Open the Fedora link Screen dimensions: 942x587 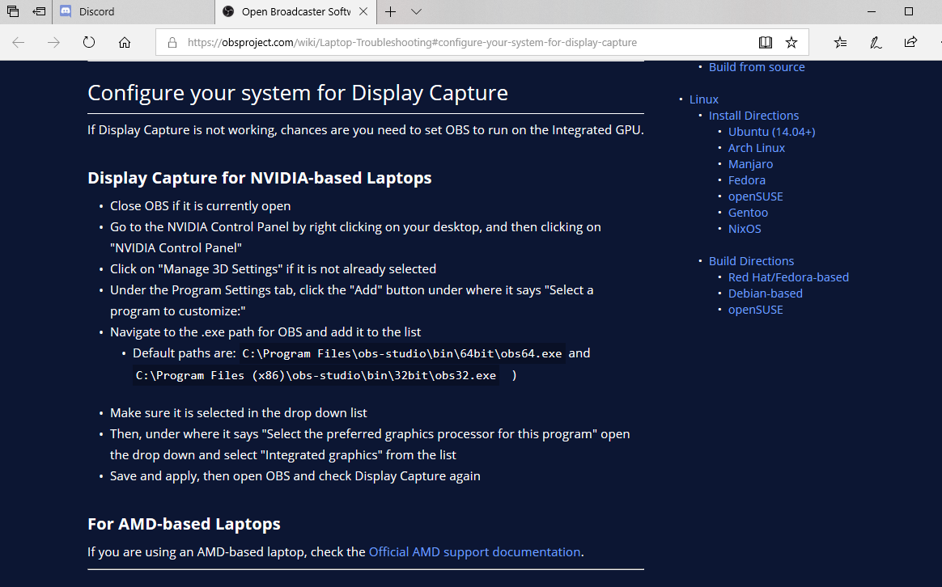tap(747, 180)
